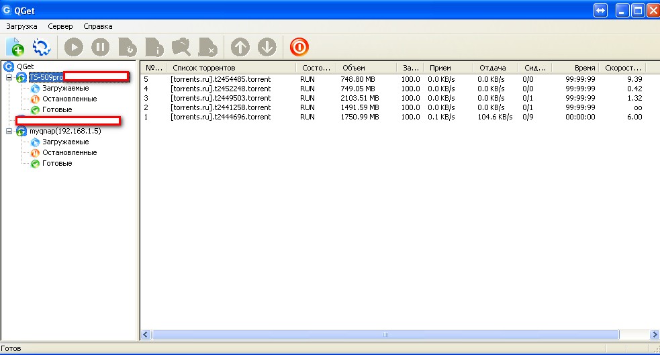Open the Справка menu

pos(98,26)
